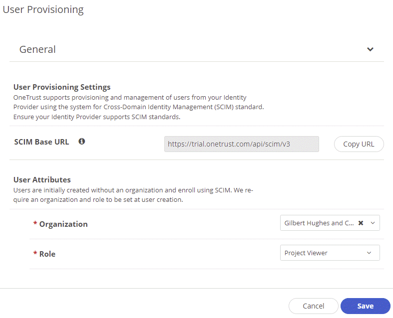Click the SCIM Base URL label
This screenshot has height=318, width=393.
[42, 142]
